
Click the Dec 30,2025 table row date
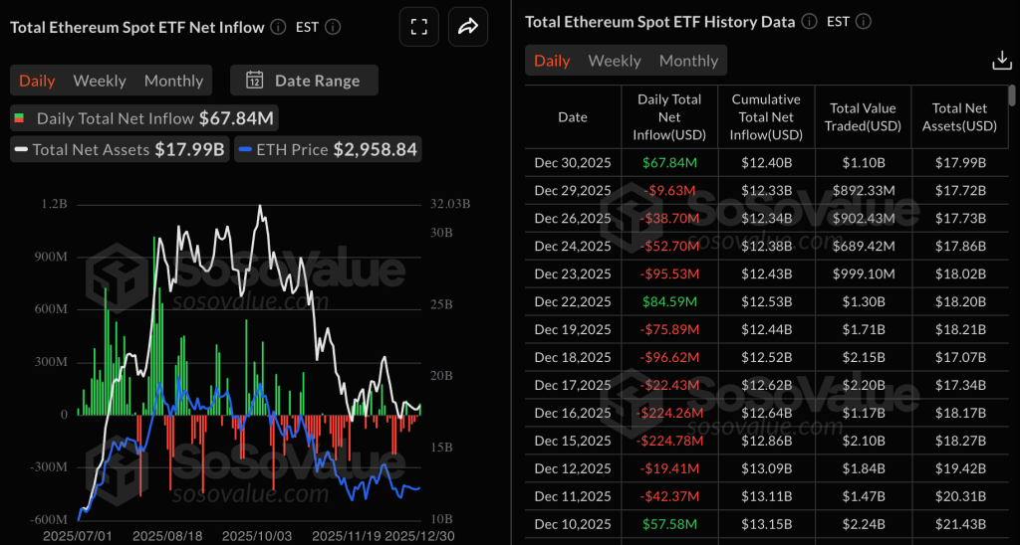click(x=572, y=162)
